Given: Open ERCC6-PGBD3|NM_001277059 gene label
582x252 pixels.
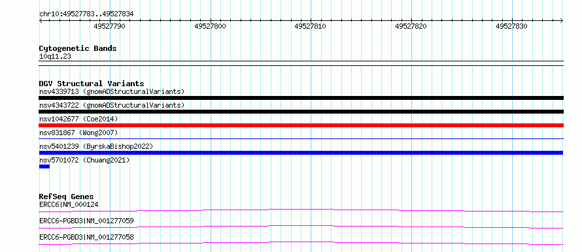Looking at the screenshot, I should pos(86,221).
